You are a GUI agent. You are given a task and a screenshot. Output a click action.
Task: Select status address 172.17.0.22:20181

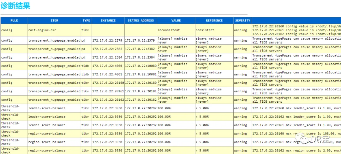click(141, 91)
